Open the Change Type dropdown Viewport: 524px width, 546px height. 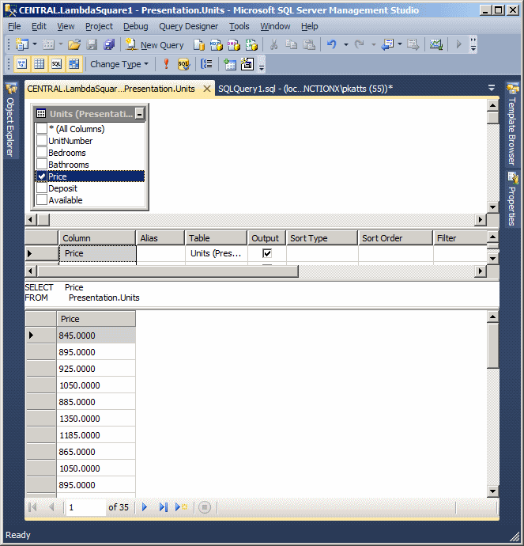click(x=119, y=64)
